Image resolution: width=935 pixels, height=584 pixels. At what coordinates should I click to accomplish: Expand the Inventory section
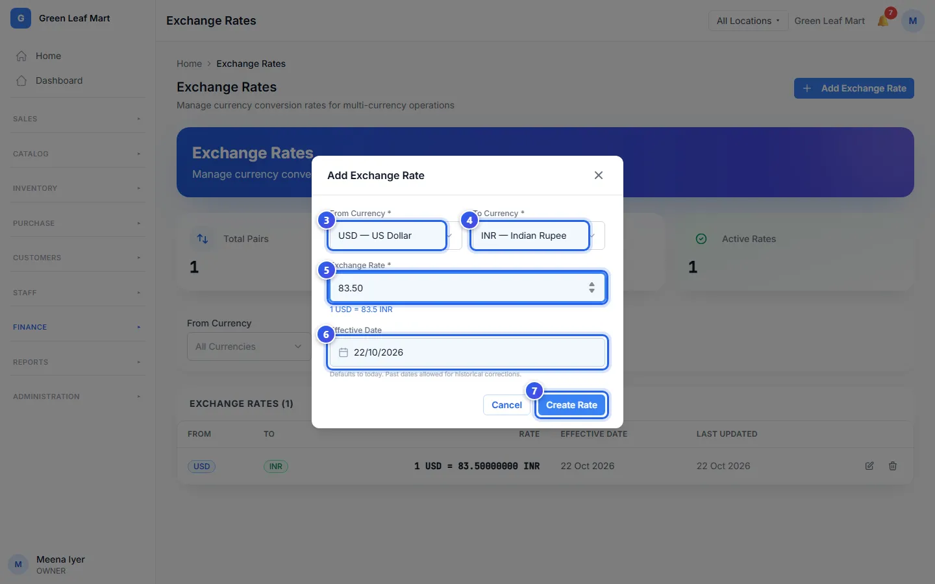78,188
